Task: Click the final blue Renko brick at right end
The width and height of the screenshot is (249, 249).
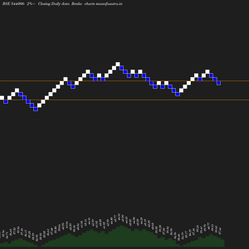Action: 219,83
